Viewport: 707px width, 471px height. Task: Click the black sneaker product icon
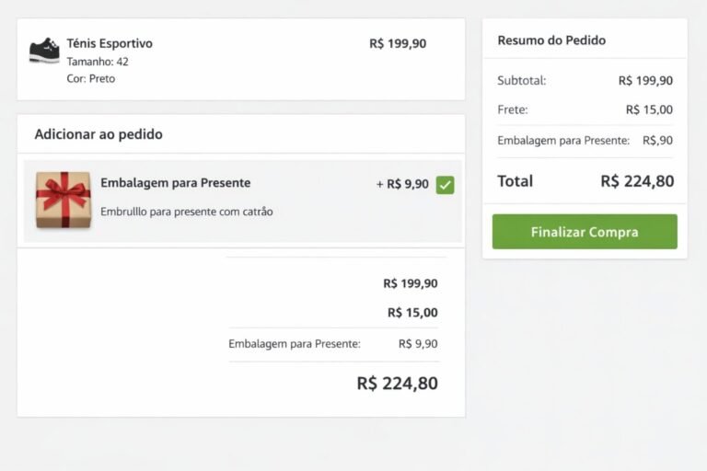tap(44, 51)
